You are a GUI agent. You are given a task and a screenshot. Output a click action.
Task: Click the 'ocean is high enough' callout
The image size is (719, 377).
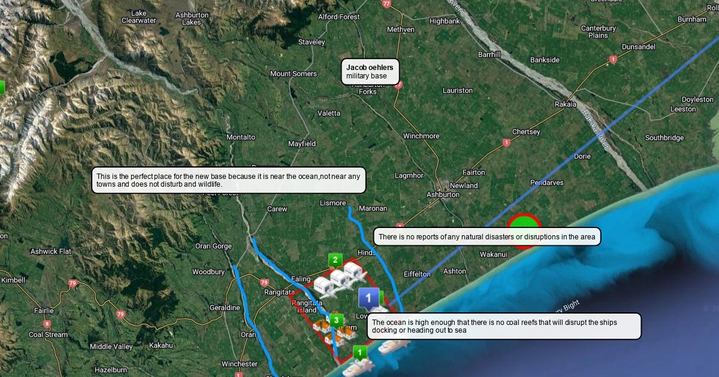[x=503, y=326]
